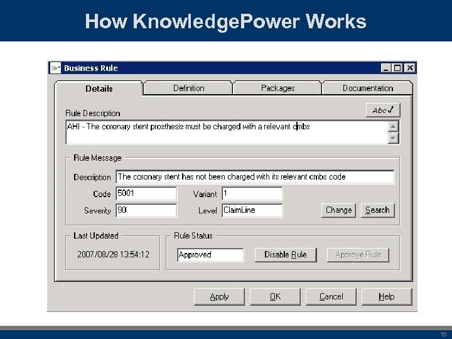Close the Business Rule window

tap(409, 68)
